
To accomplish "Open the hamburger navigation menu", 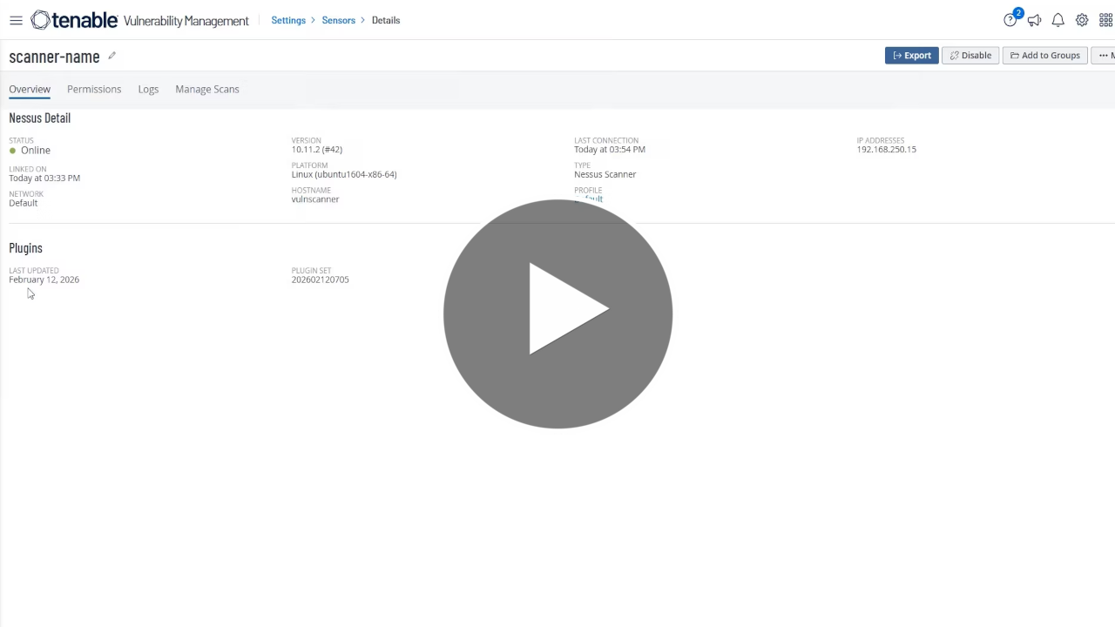I will [16, 20].
